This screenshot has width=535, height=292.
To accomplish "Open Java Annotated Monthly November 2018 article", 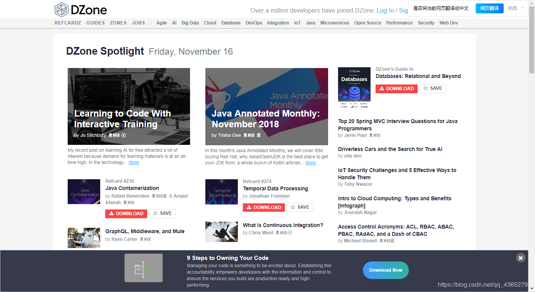I will point(266,119).
